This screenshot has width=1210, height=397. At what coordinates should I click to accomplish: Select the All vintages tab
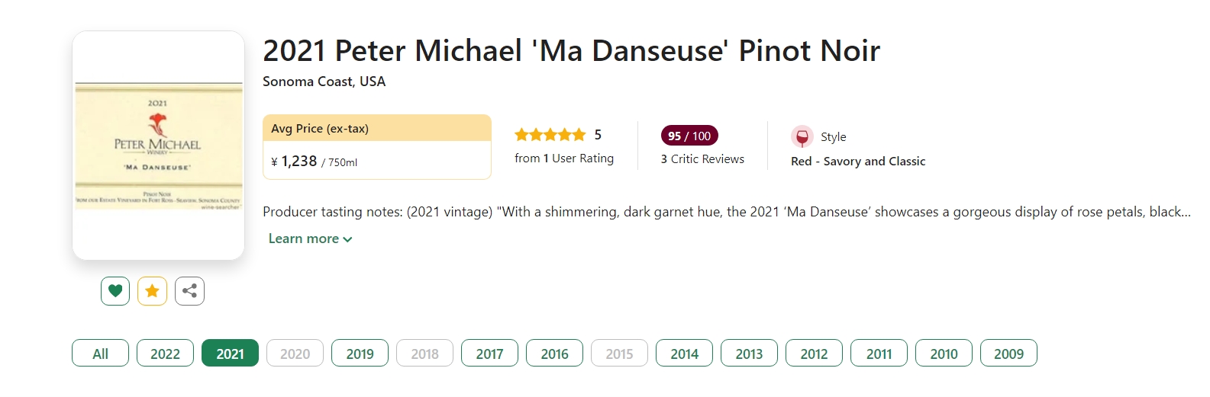click(101, 354)
